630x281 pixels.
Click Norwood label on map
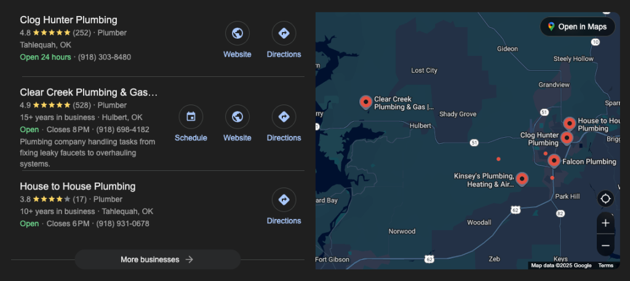point(402,231)
